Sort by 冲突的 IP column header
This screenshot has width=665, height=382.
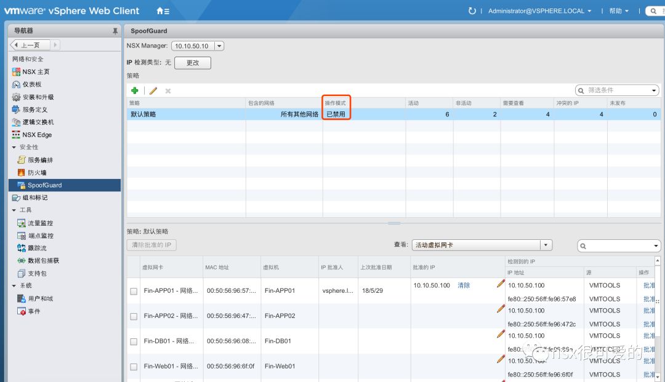point(581,103)
